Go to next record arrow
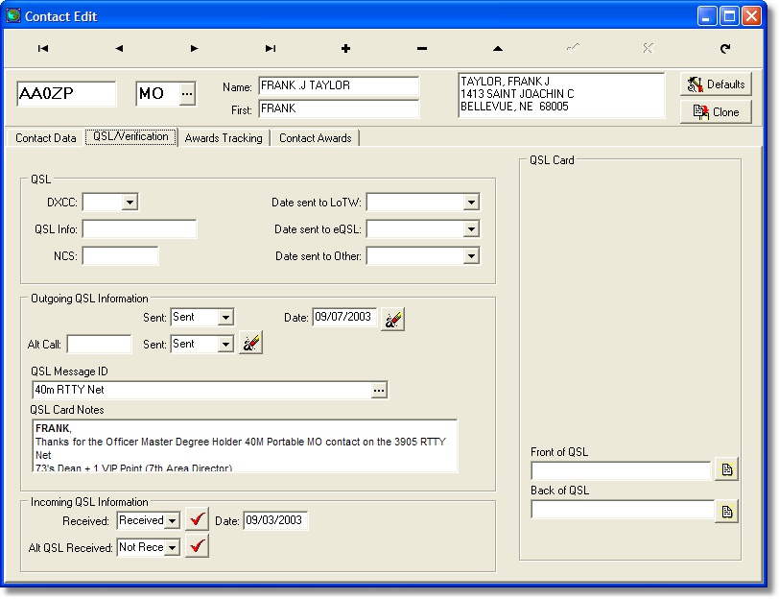The height and width of the screenshot is (599, 779). point(195,48)
